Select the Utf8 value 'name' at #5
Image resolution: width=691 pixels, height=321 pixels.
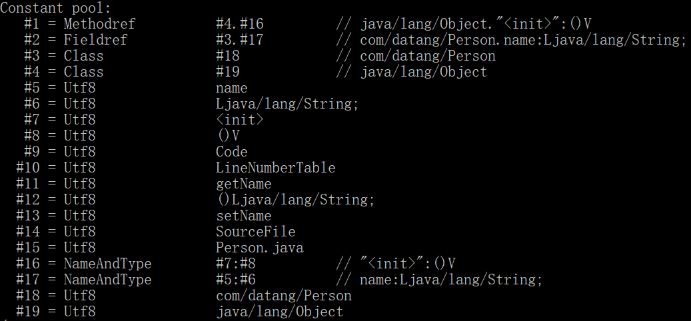(231, 88)
